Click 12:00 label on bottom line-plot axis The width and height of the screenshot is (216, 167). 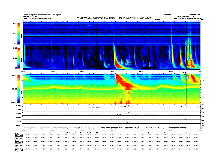pyautogui.click(x=112, y=130)
